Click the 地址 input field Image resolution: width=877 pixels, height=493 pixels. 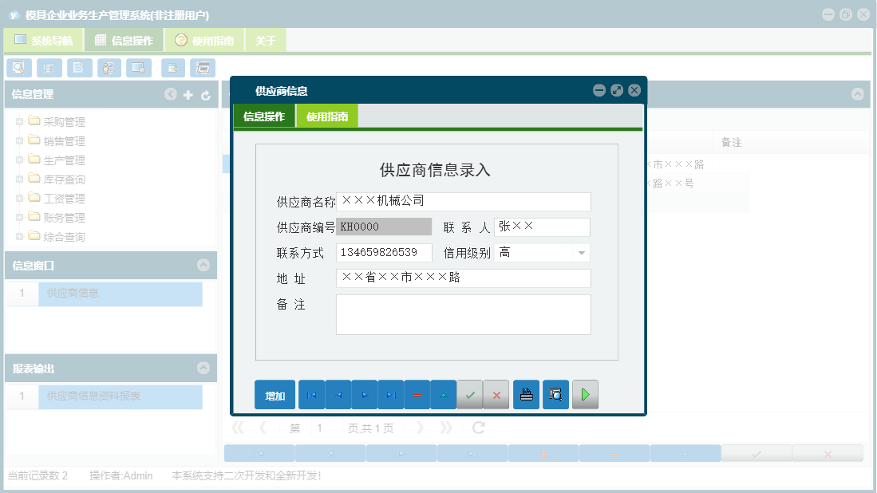463,278
